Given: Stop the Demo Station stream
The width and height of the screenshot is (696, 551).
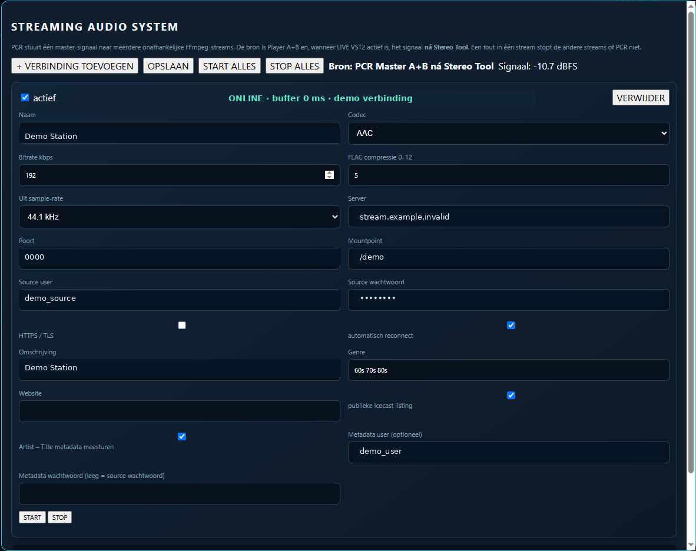Looking at the screenshot, I should pyautogui.click(x=59, y=517).
